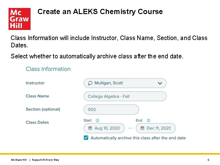Viewport: 220px width, 165px height.
Task: Click the Aug 10, 2020 start date text
Action: (107, 128)
